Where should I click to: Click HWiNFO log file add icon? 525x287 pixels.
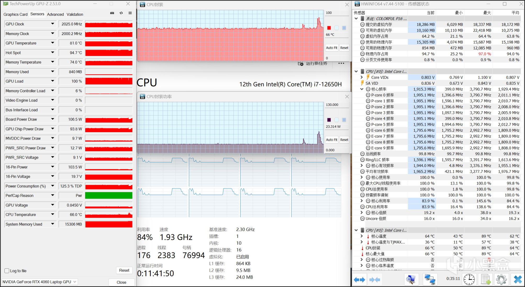(485, 280)
